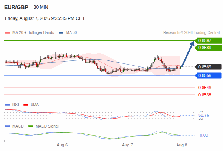Click the 9MA legend label
This screenshot has height=151, width=223.
(x=35, y=105)
